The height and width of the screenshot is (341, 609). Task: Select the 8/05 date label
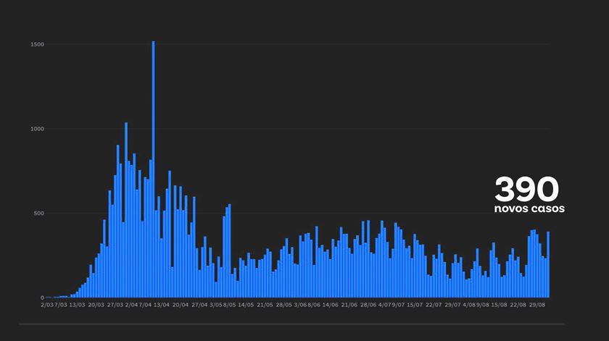click(229, 306)
